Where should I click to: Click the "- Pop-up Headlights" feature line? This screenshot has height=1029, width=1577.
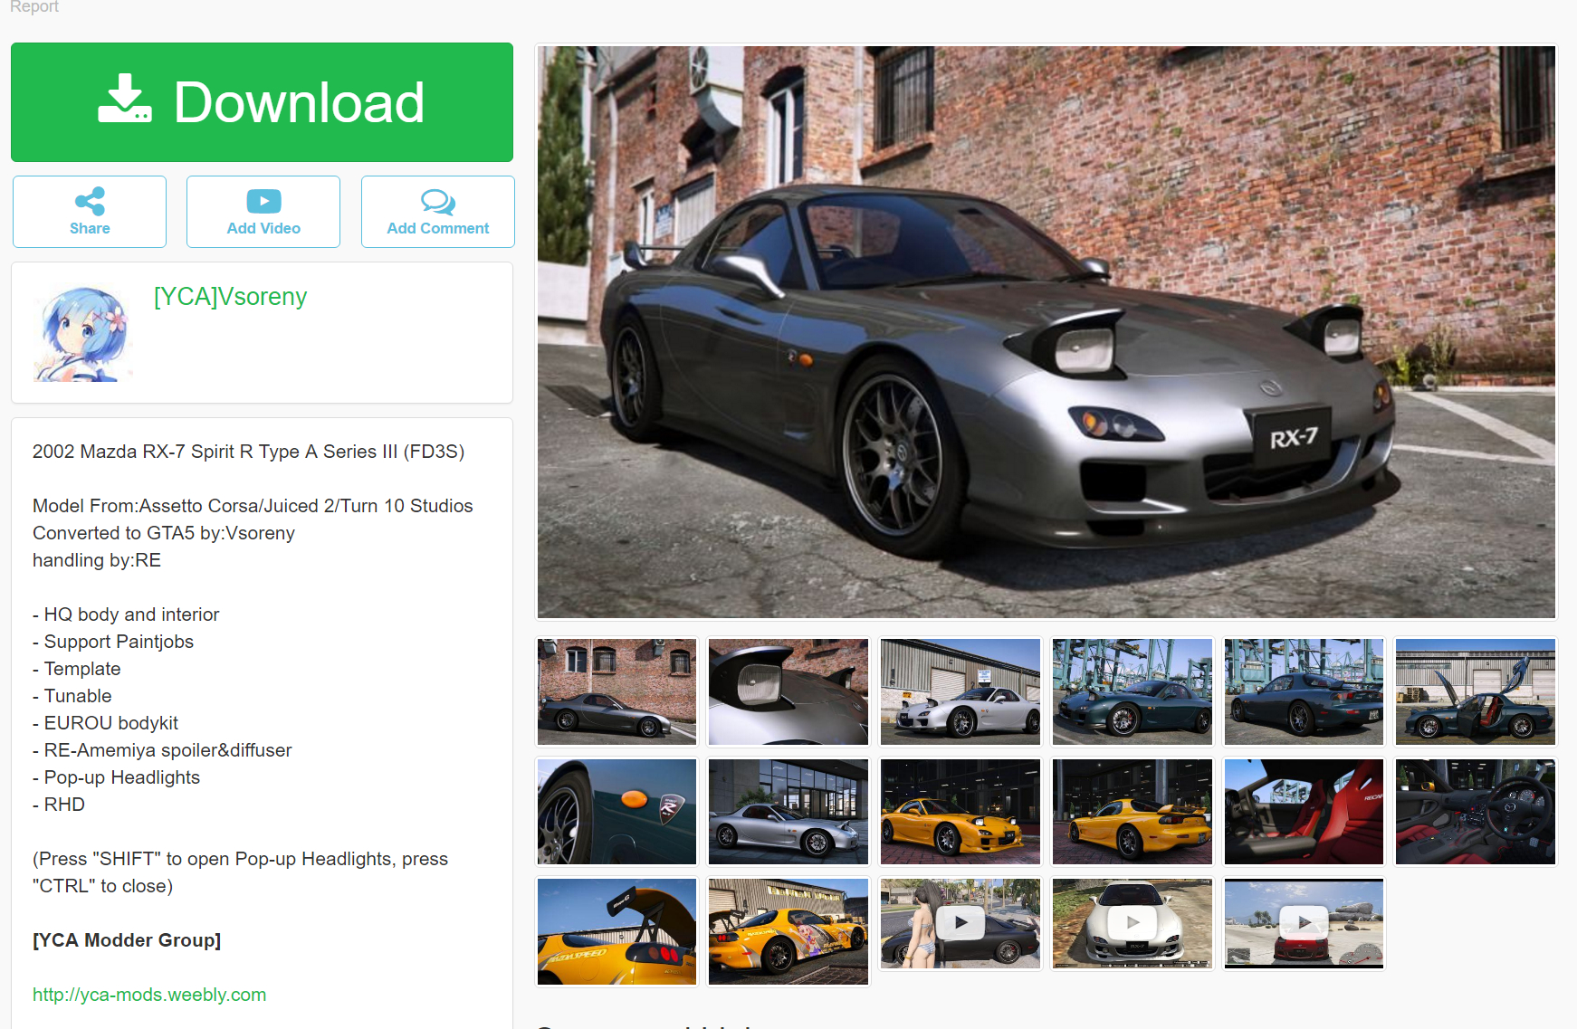[x=116, y=777]
